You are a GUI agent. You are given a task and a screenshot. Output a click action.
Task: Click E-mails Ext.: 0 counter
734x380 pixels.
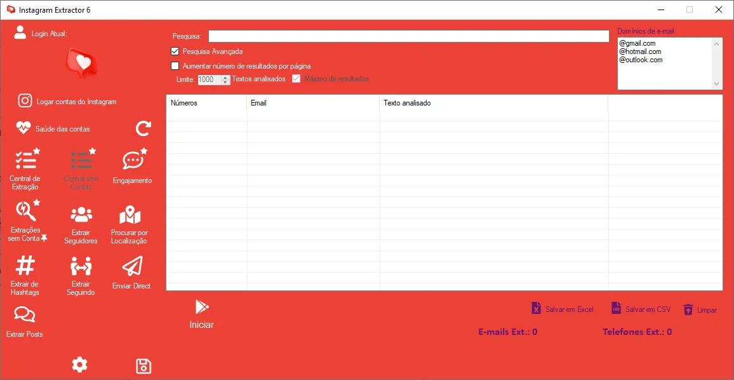[508, 332]
